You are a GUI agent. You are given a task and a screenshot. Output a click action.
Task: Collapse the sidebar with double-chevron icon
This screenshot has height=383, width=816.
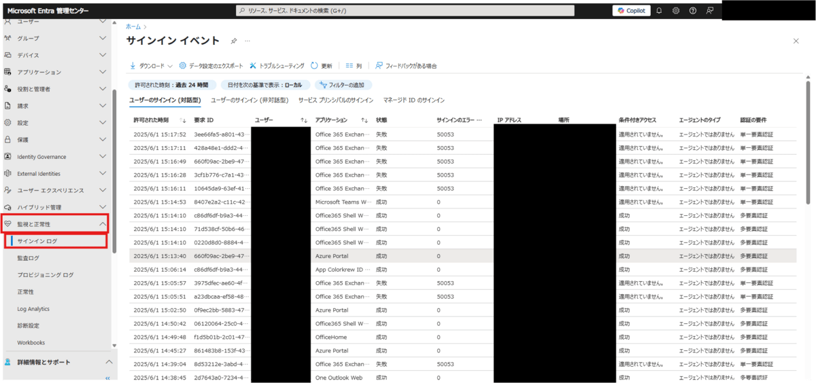[107, 378]
